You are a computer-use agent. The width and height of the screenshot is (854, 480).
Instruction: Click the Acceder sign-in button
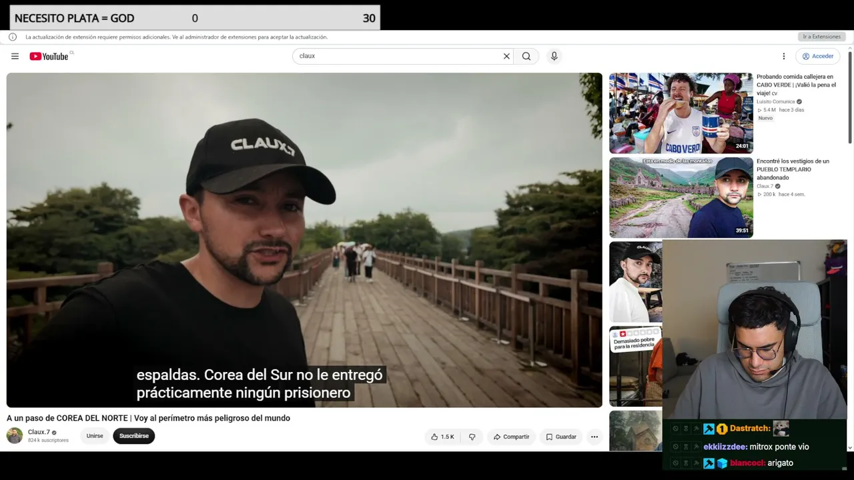click(x=818, y=57)
